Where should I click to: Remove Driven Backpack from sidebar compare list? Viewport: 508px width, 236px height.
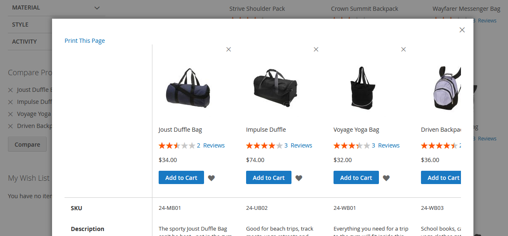pos(11,126)
